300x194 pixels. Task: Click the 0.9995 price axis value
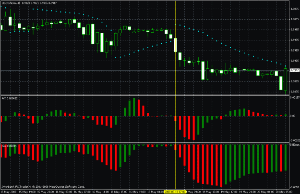tap(295, 29)
